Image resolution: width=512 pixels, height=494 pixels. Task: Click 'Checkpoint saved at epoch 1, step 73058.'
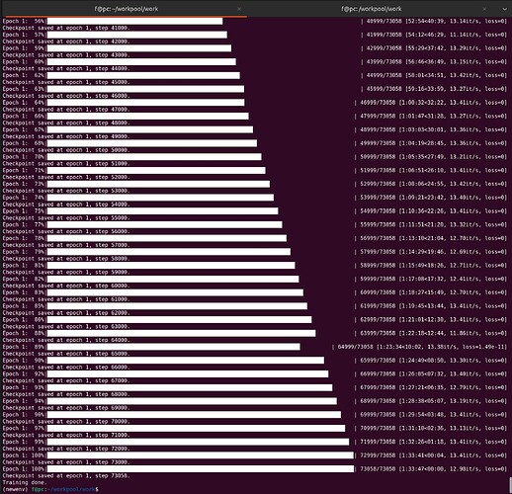coord(66,476)
